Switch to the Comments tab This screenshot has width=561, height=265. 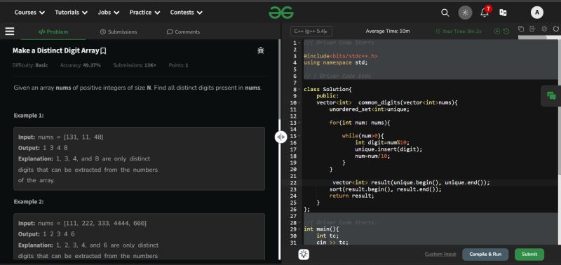[183, 32]
